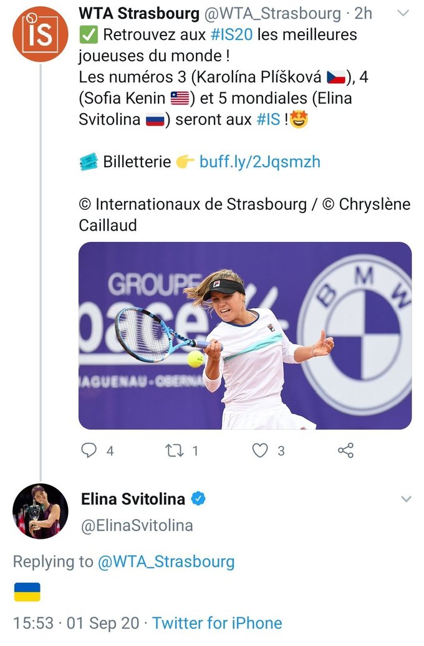Expand WTA Strasbourg tweet options chevron
Viewport: 424px width, 646px height.
[x=404, y=13]
